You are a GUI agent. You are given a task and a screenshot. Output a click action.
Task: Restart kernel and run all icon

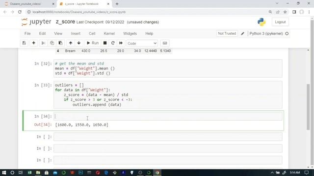121,43
